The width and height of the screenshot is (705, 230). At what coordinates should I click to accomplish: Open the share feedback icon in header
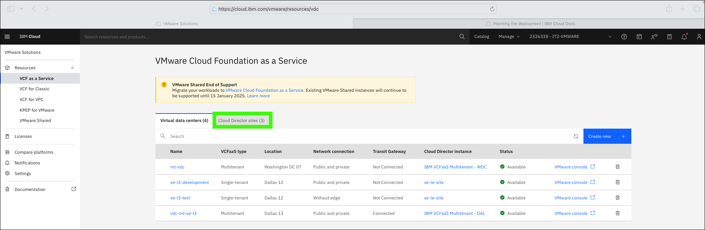(654, 36)
